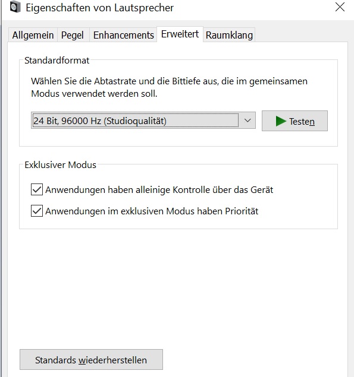Click Standards wiederherstellen button
This screenshot has height=377, width=354.
91,360
